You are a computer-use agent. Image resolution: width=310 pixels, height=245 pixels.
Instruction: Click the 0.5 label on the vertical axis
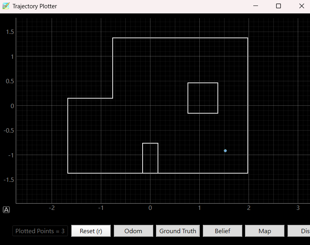10,81
